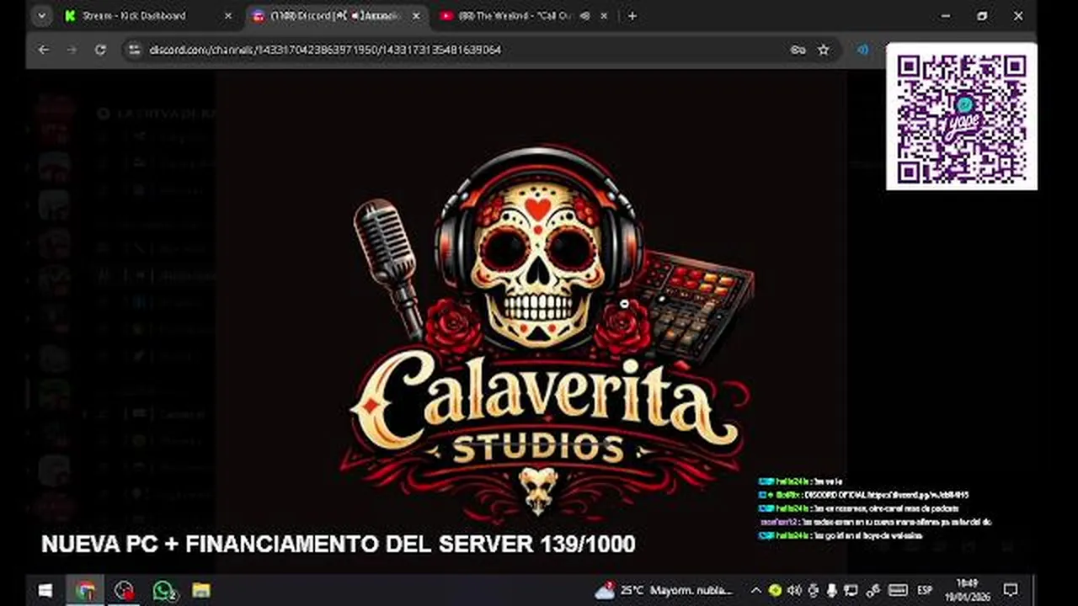Open the Windows Start menu
1078x606 pixels.
(45, 590)
